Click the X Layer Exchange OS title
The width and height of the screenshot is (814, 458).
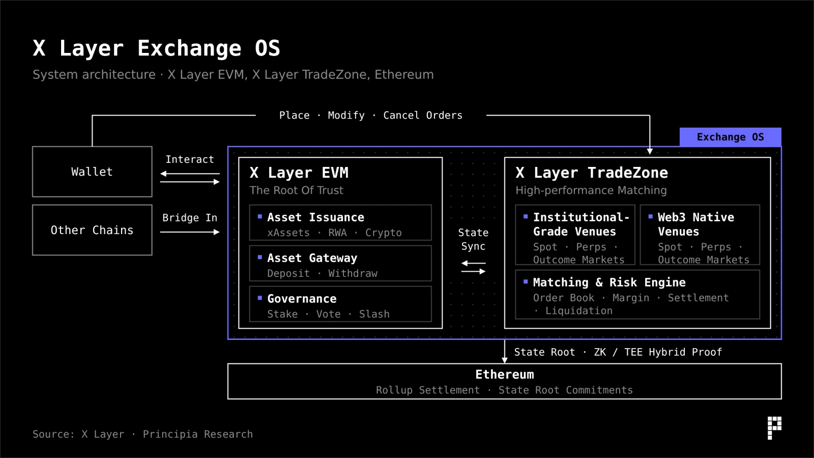[156, 48]
